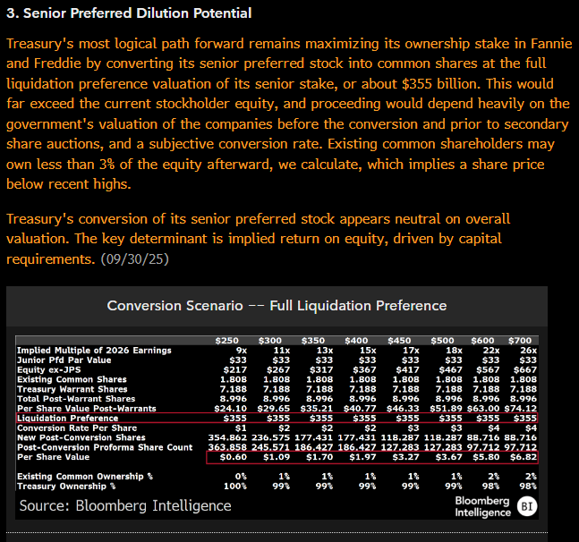Click the $24.10 per share value post-warrants
The image size is (579, 542).
[230, 409]
